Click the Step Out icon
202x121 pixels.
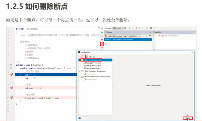click(140, 28)
